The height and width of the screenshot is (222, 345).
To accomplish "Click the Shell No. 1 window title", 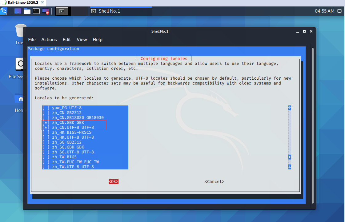I will pos(160,31).
